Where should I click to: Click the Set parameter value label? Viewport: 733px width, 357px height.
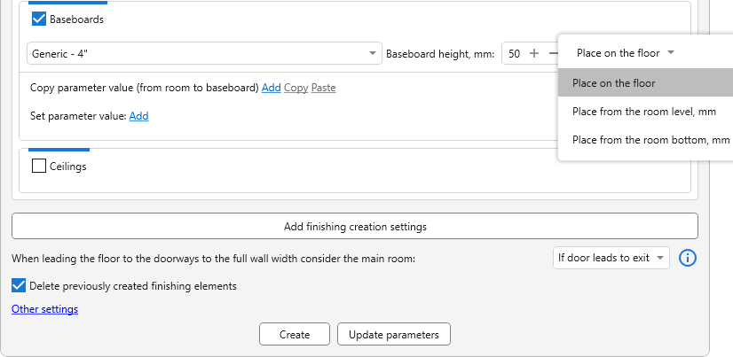click(x=78, y=116)
